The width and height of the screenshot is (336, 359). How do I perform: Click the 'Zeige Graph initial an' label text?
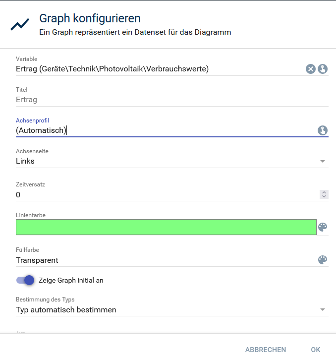pos(71,280)
